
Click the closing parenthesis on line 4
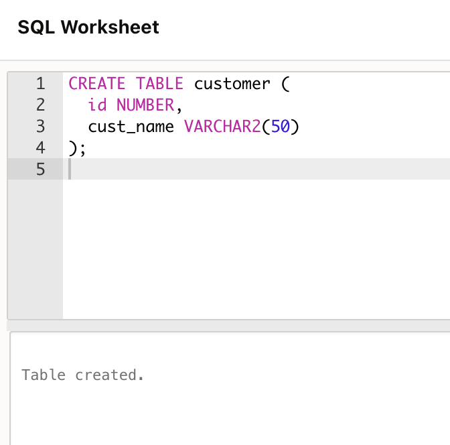[72, 148]
